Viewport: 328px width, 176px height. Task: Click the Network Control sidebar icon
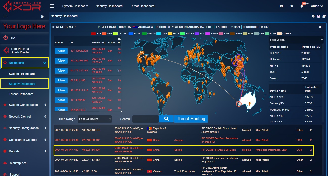pyautogui.click(x=4, y=116)
